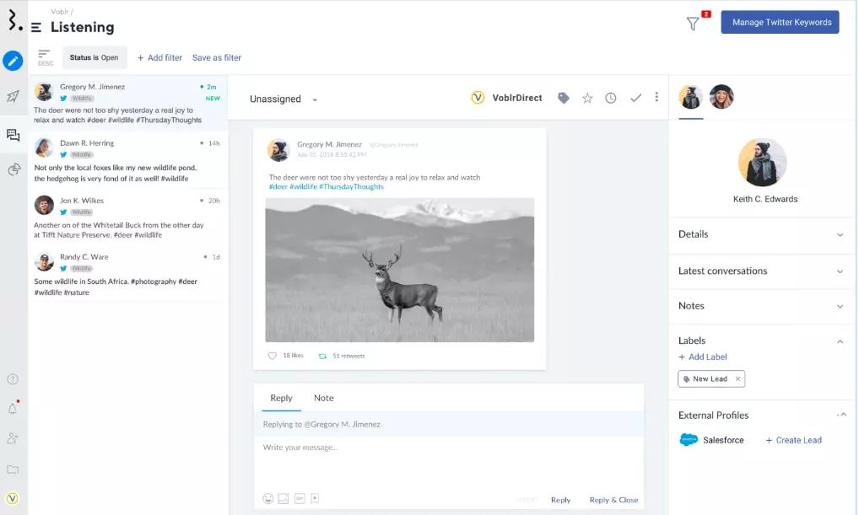Image resolution: width=859 pixels, height=515 pixels.
Task: Click the retweet icon under the post
Action: click(322, 356)
